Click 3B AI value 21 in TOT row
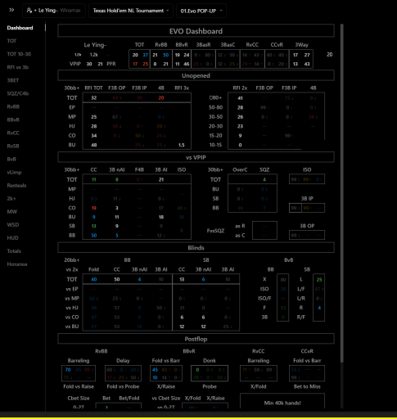 (161, 179)
